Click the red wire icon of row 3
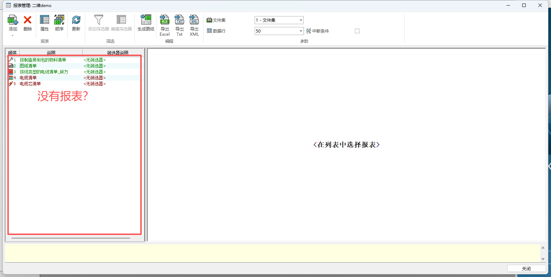551x277 pixels. point(11,72)
